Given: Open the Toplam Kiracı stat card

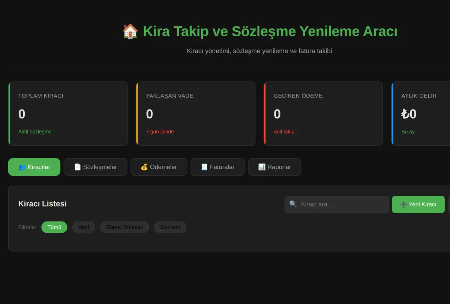Looking at the screenshot, I should (68, 114).
